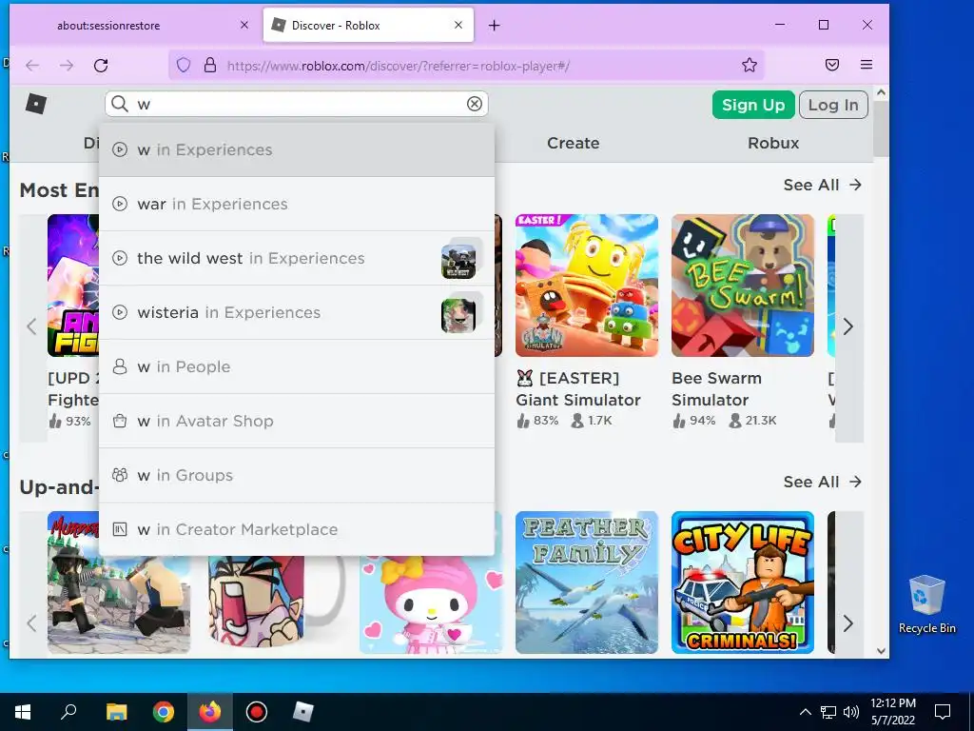The width and height of the screenshot is (974, 731).
Task: Choose 'wisteria in Experiences' suggestion
Action: [x=297, y=312]
